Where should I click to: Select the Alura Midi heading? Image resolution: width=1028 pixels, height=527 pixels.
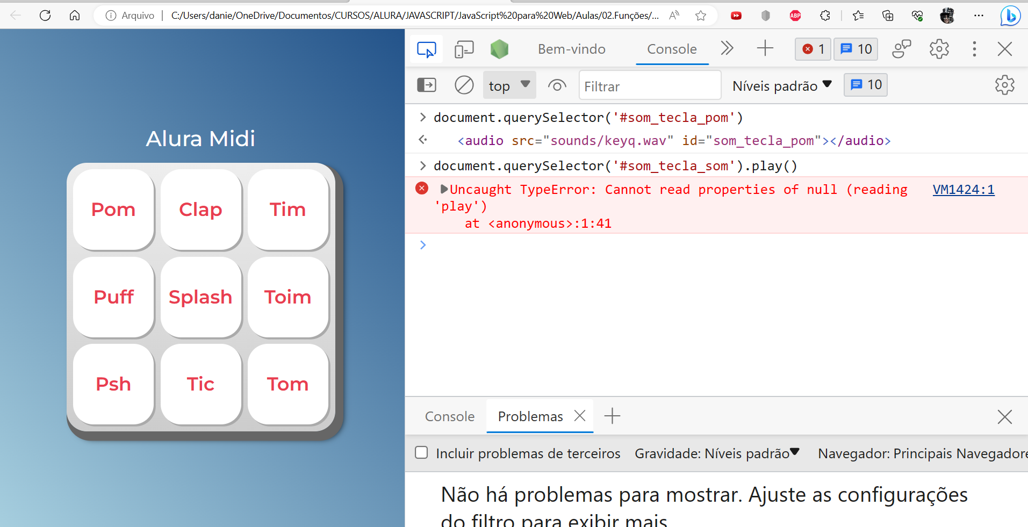[x=200, y=139]
